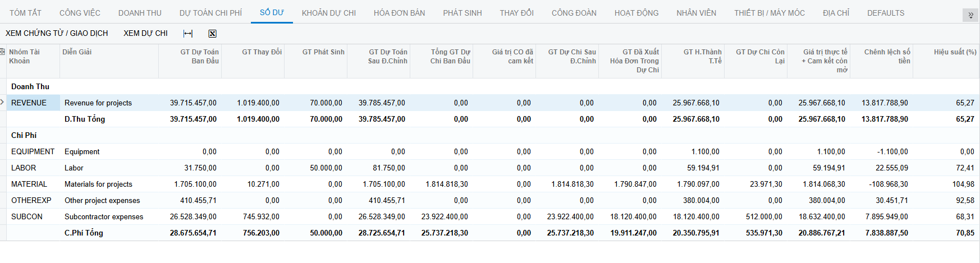This screenshot has height=263, width=980.
Task: Expand the hidden tabs overflow chevron
Action: [x=970, y=15]
